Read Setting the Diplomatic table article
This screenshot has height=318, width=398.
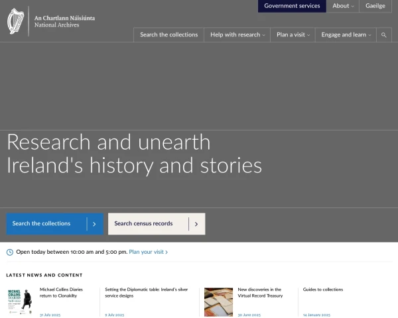[146, 293]
